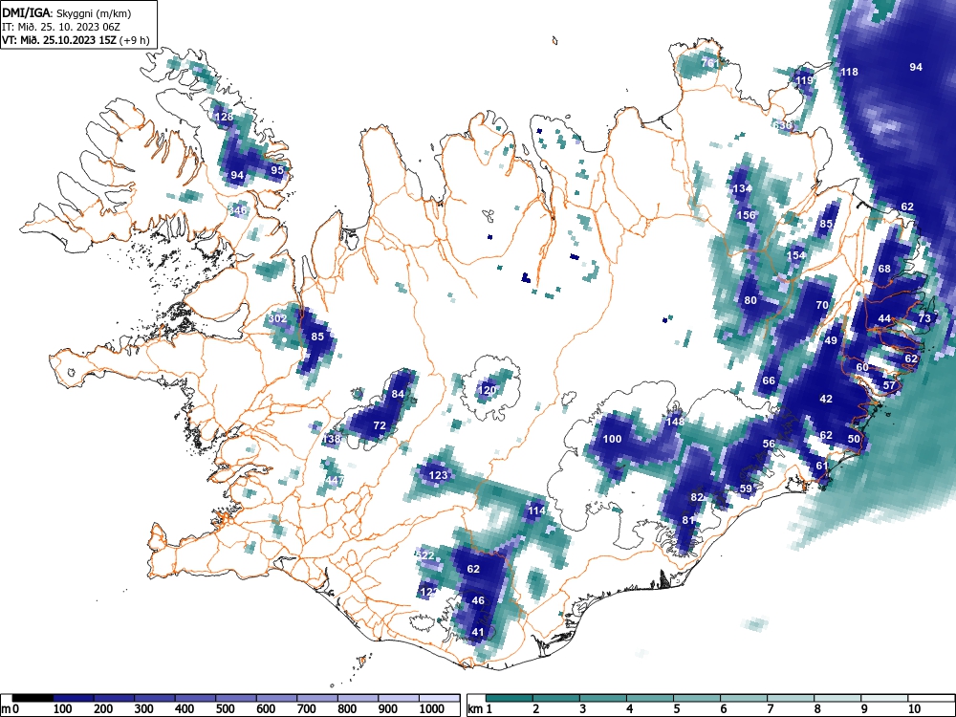Click the visibility value '49' on the map
Image resolution: width=956 pixels, height=717 pixels.
tap(831, 341)
